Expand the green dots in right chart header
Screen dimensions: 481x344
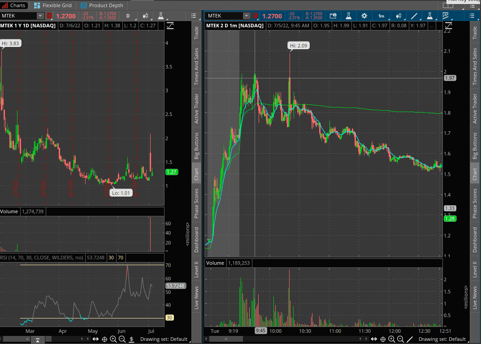(432, 26)
